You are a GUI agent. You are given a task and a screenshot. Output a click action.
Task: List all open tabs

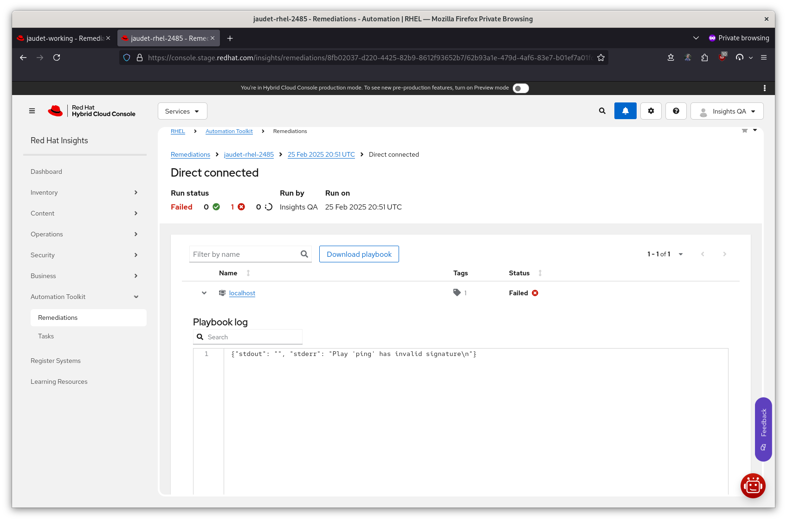[x=696, y=38]
